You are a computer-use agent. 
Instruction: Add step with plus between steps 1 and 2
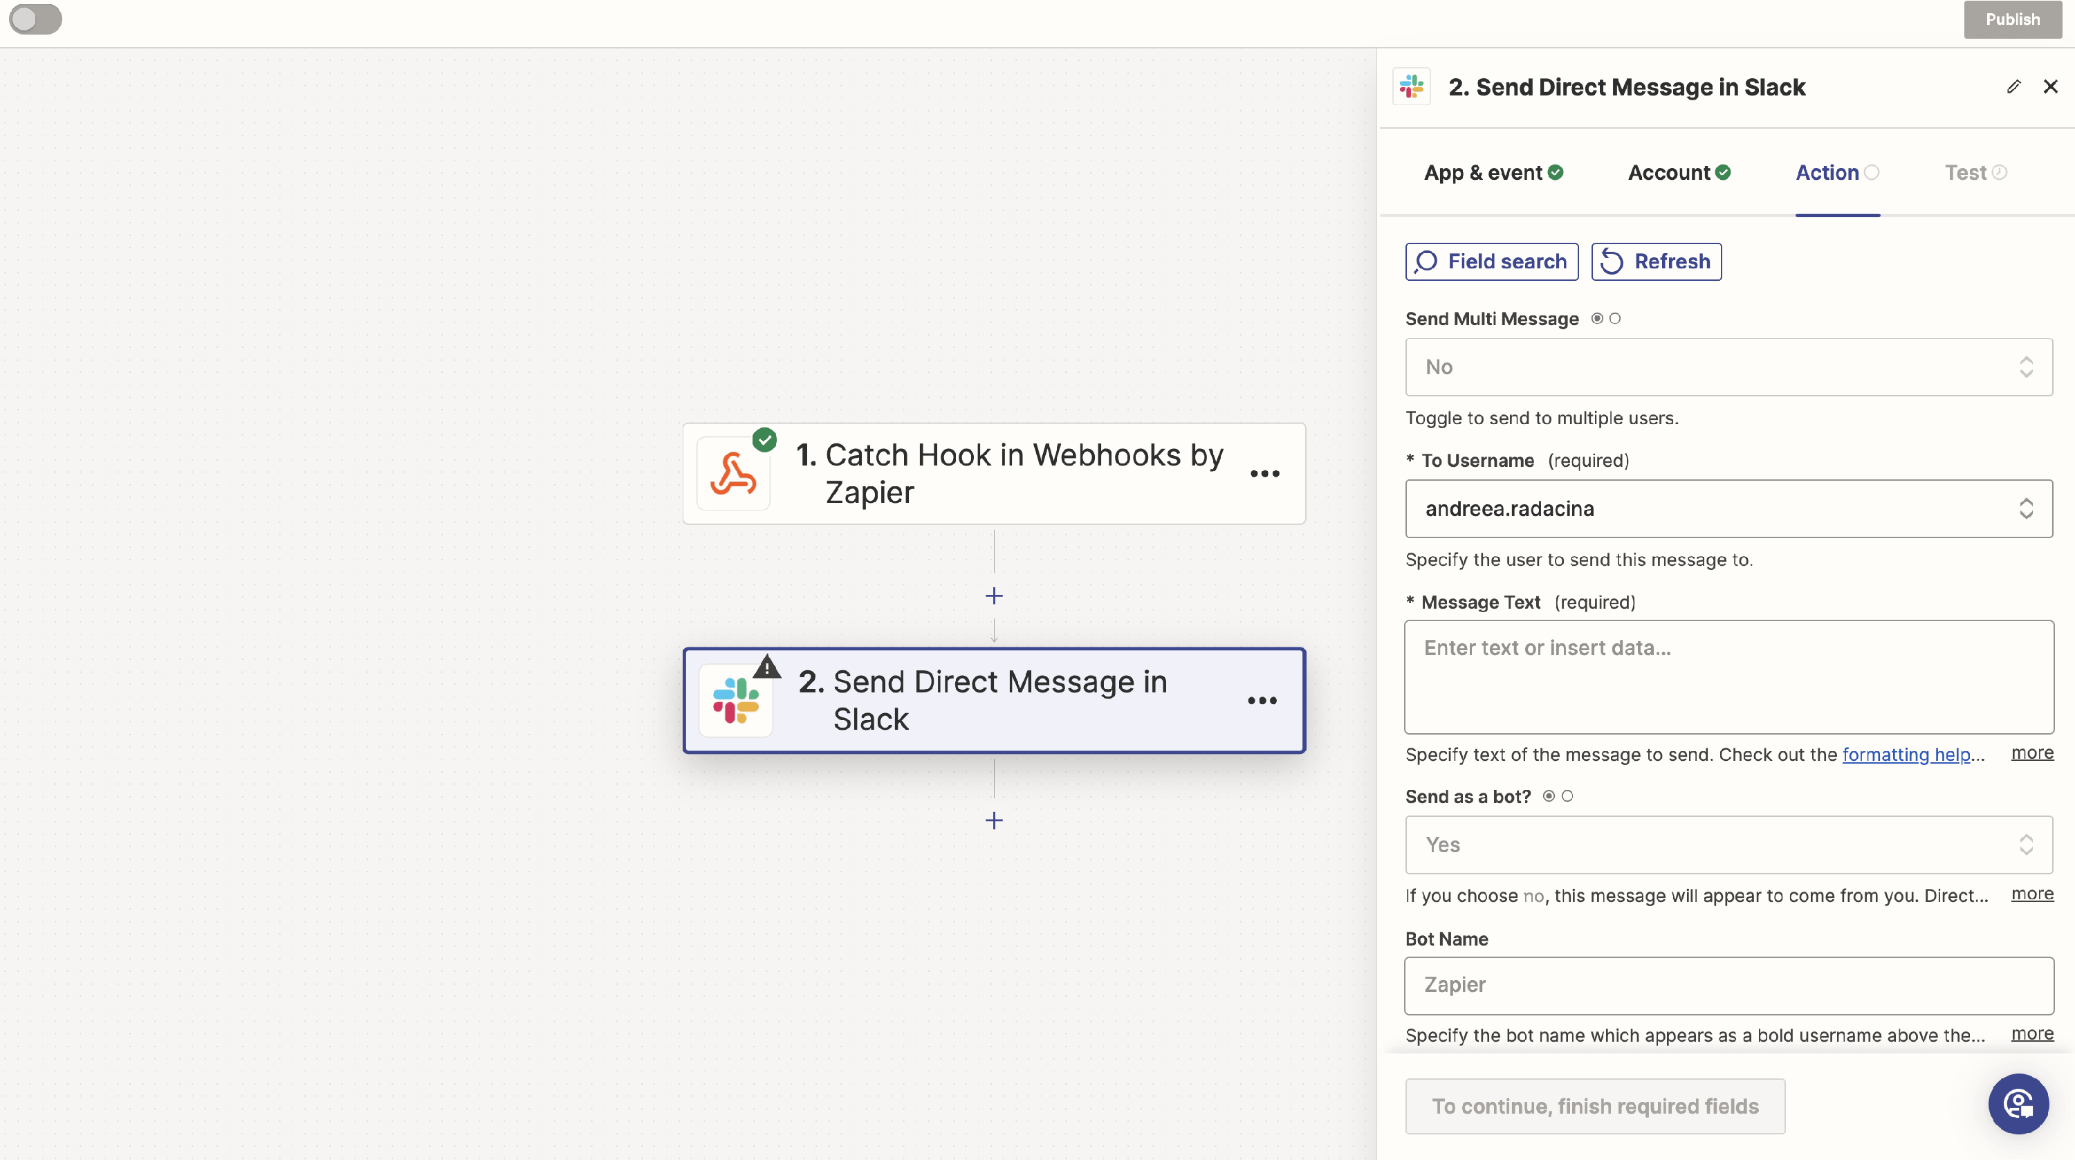click(x=994, y=596)
